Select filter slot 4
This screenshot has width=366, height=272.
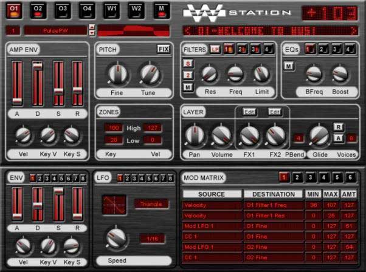click(x=269, y=49)
